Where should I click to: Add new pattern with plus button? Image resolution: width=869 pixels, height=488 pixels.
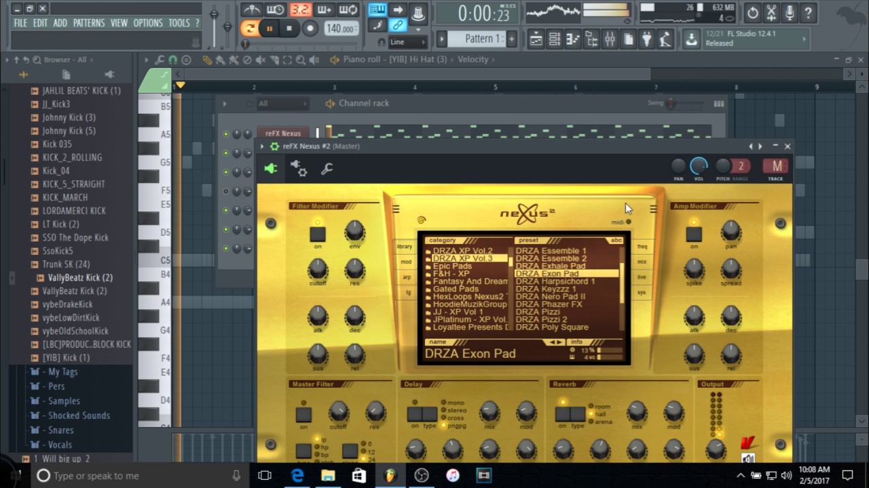point(511,39)
